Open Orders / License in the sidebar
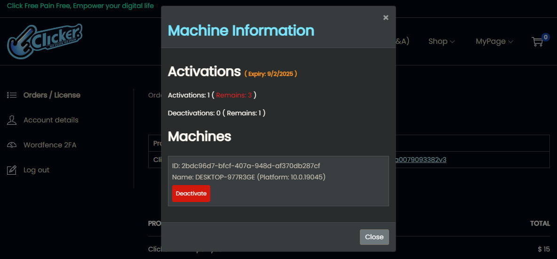The height and width of the screenshot is (259, 557). pos(52,95)
